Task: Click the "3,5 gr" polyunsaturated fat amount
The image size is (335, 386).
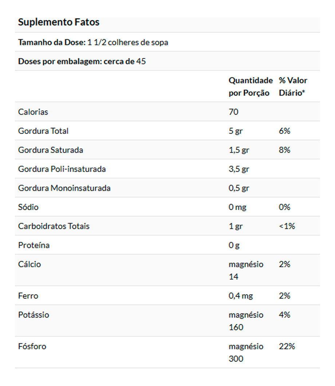Action: tap(239, 169)
